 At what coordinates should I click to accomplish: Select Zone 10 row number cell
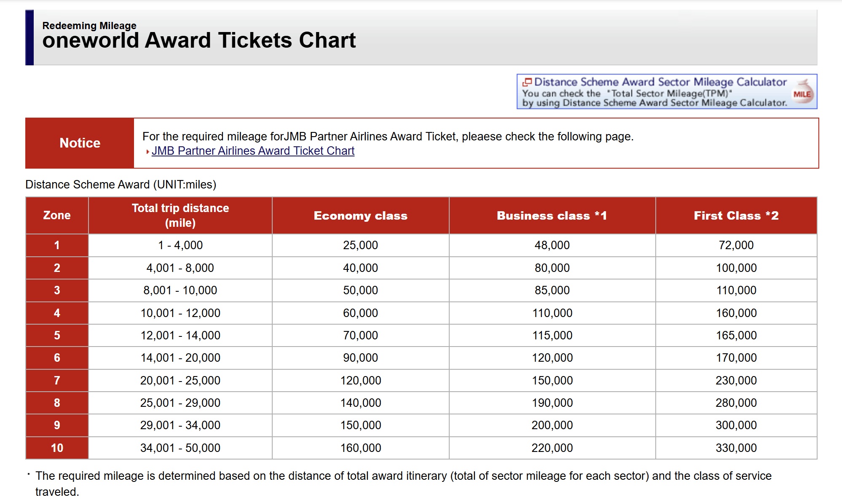coord(57,448)
